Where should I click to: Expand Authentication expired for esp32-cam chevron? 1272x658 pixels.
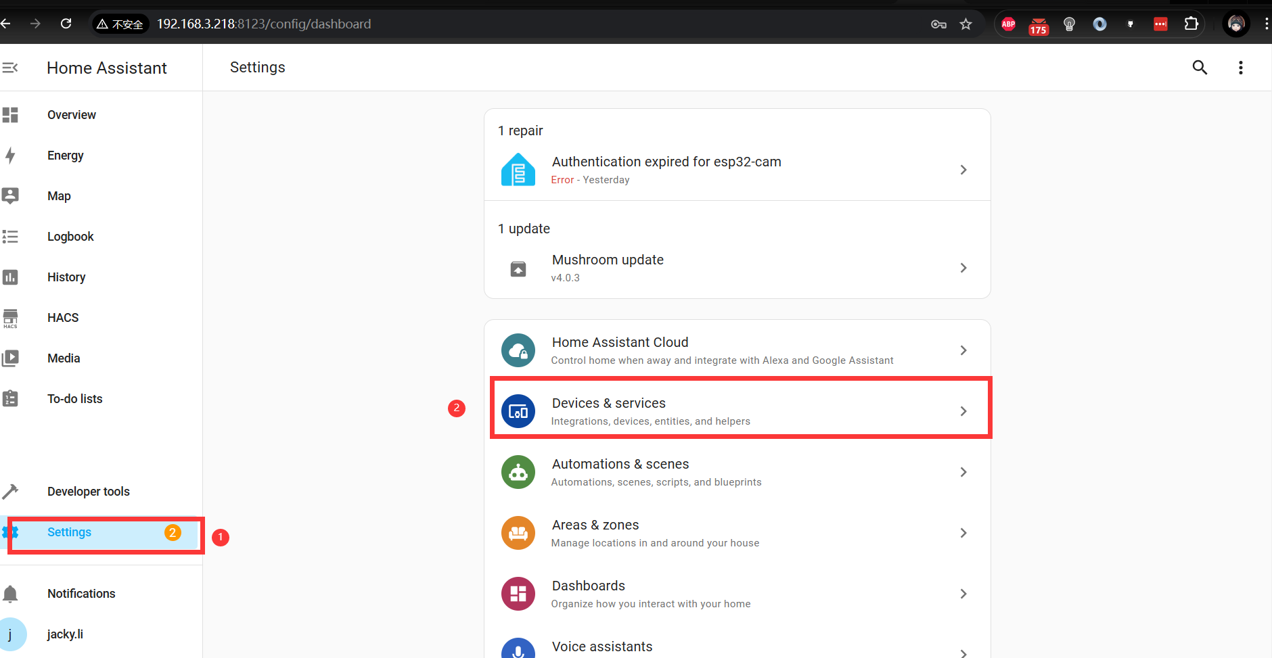pos(963,170)
